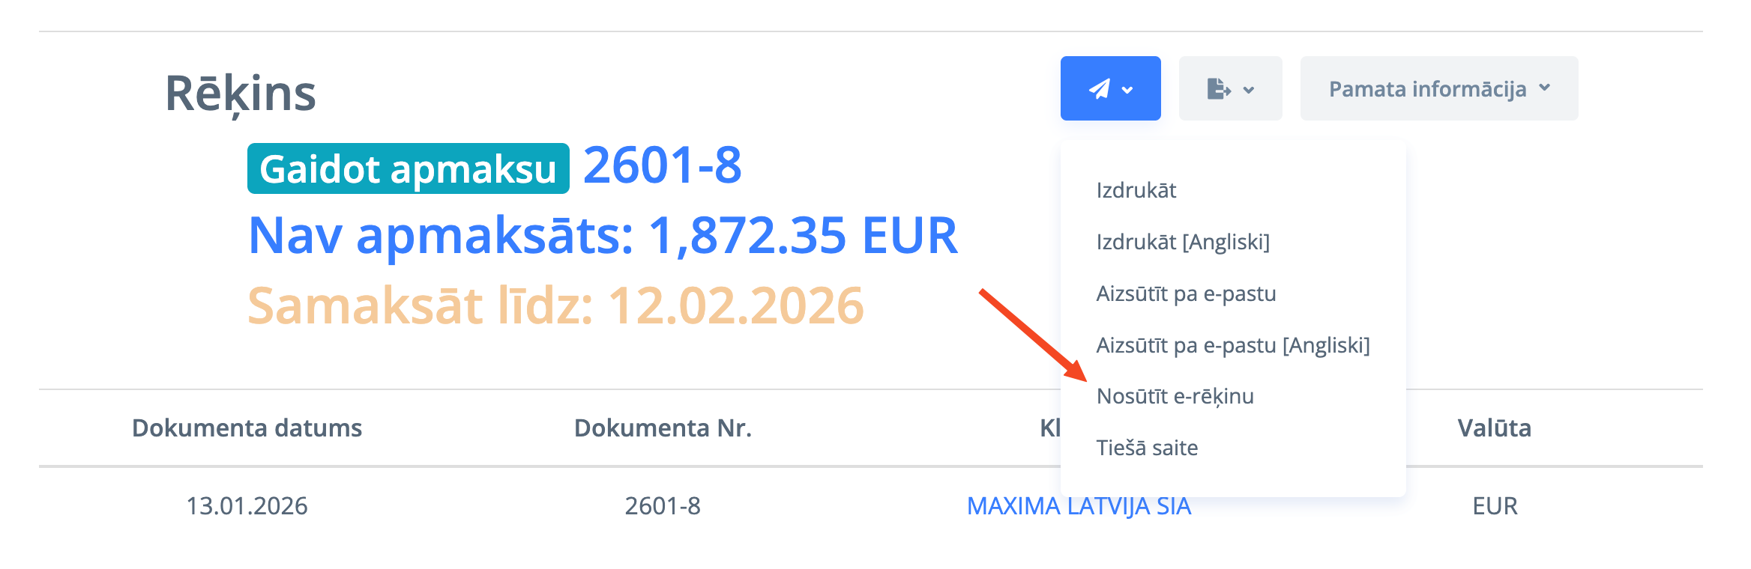Click the Valūta column header
Screen dimensions: 1751x569
tap(1494, 428)
